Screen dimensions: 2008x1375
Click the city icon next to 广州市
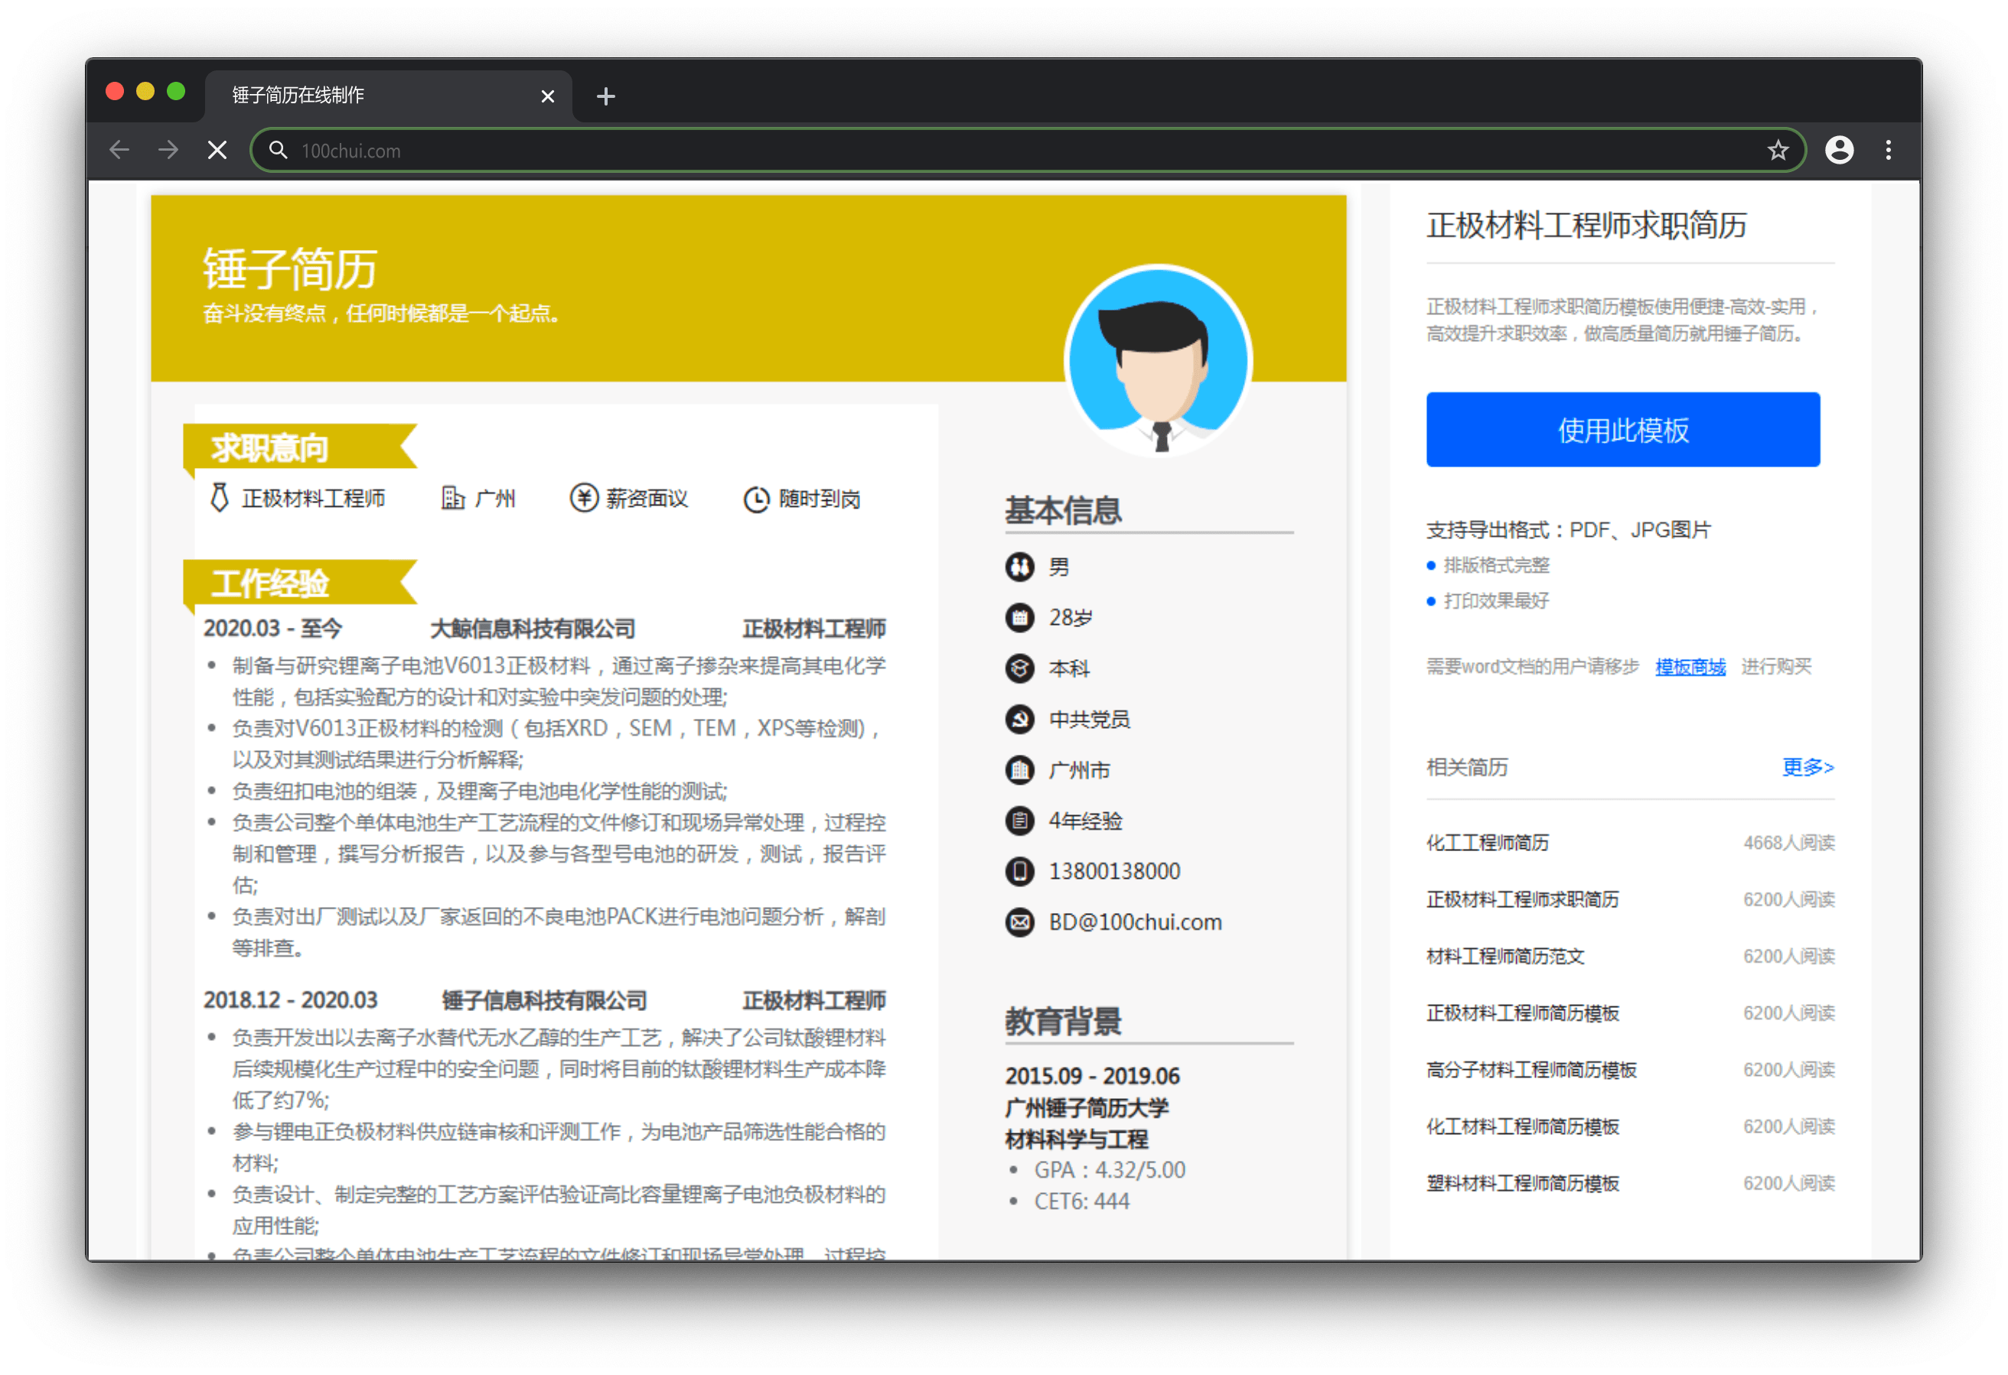coord(1019,769)
